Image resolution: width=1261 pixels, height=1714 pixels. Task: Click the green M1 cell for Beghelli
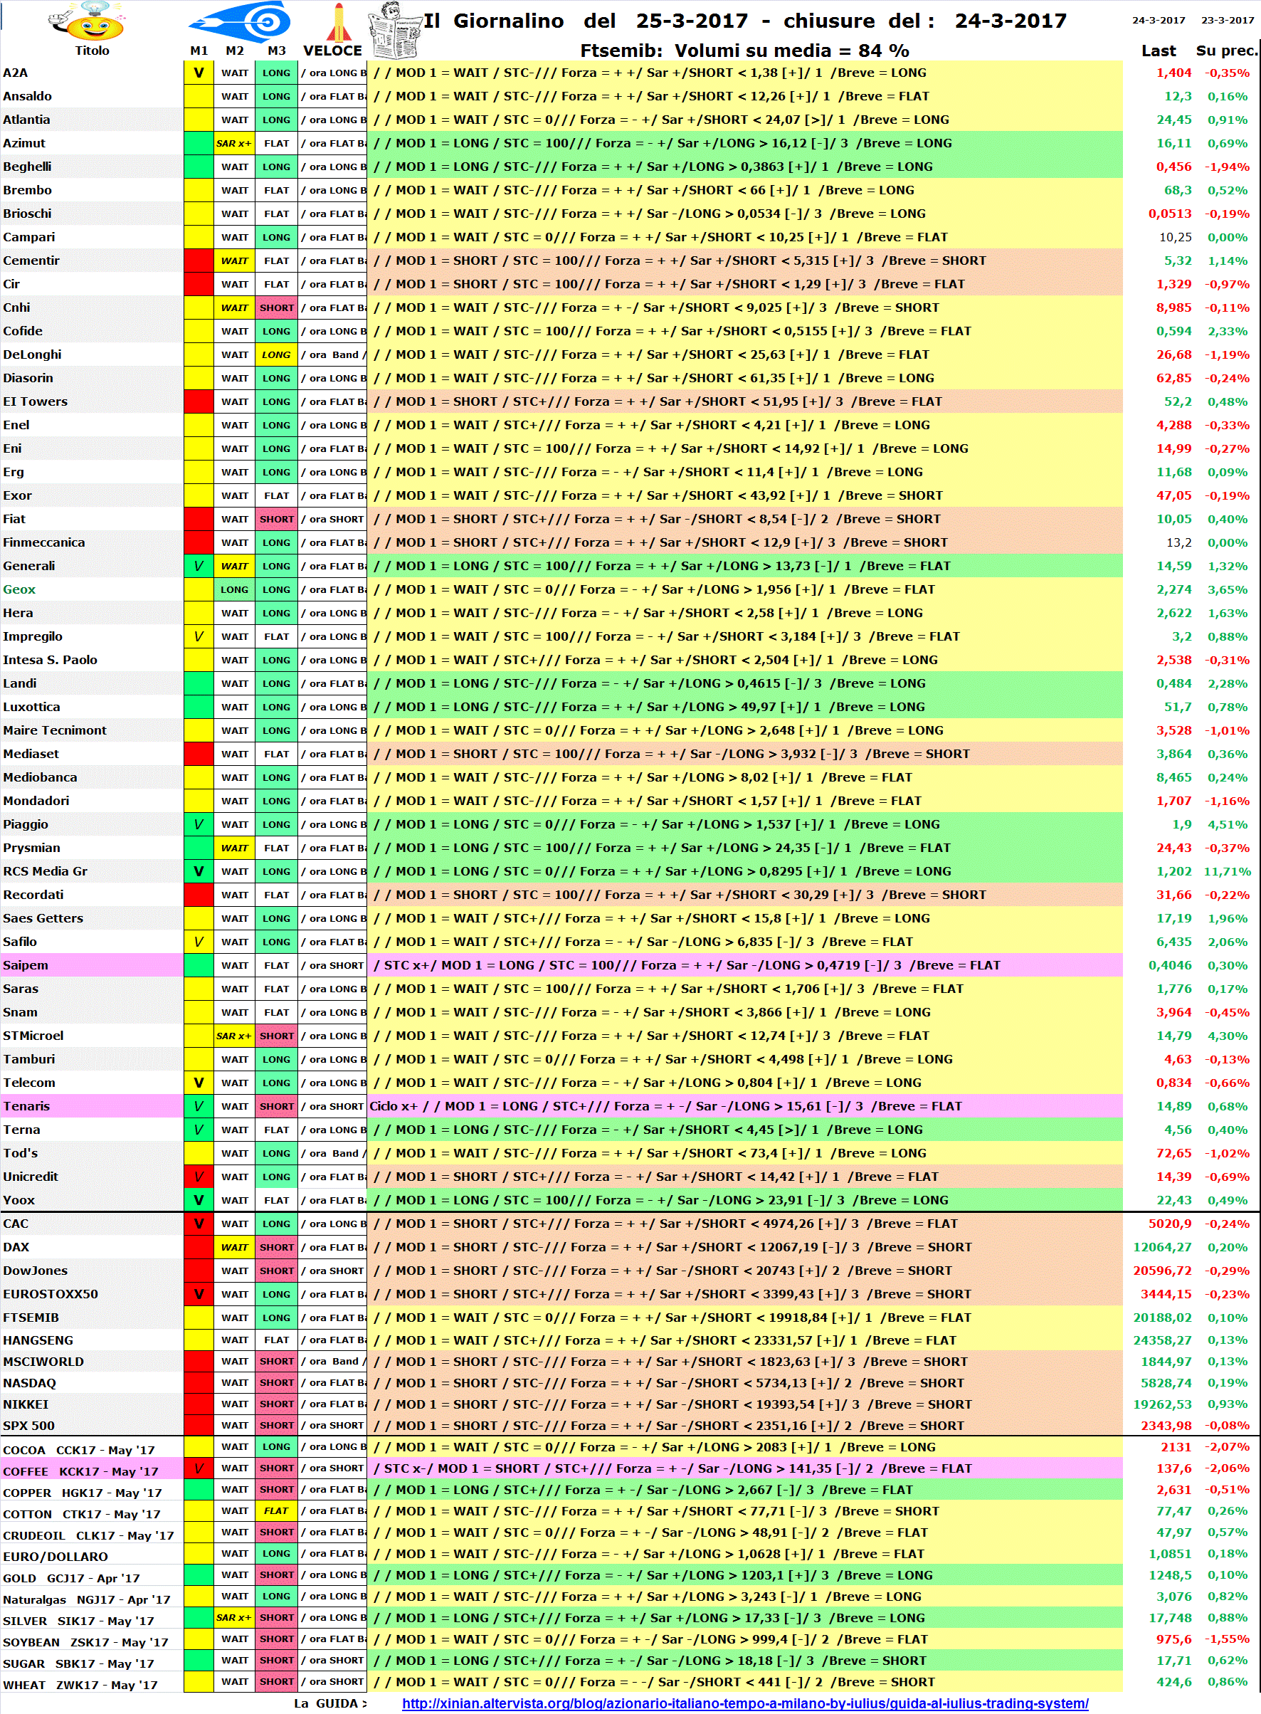tap(199, 167)
